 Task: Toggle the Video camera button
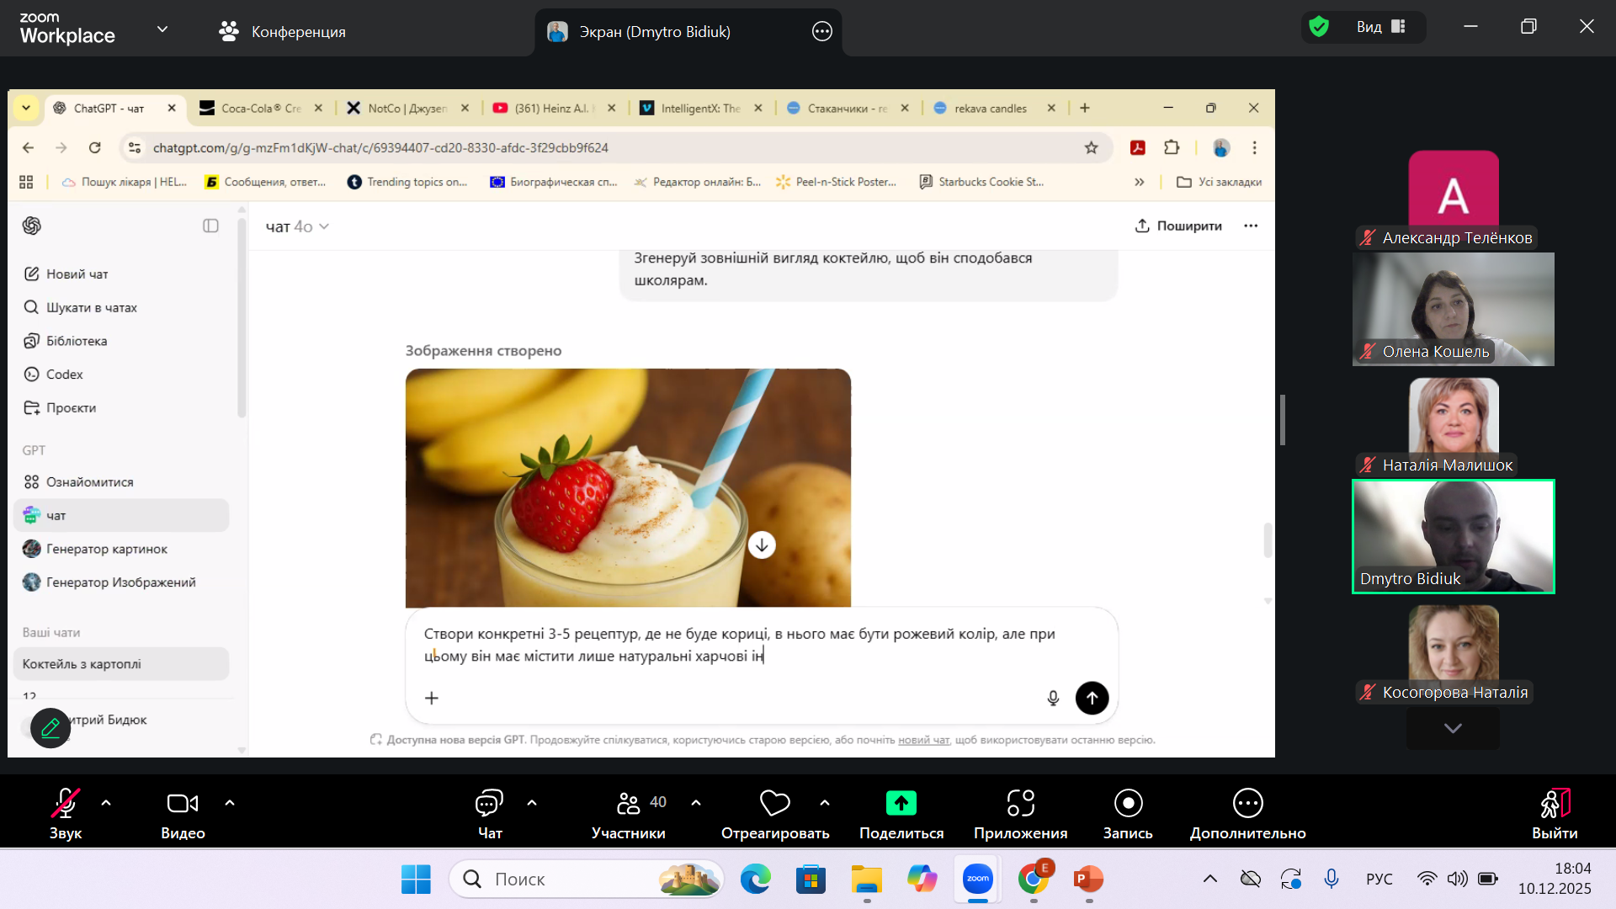point(183,803)
